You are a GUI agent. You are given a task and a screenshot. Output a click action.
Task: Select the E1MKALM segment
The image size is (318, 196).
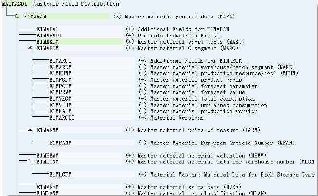click(x=60, y=111)
